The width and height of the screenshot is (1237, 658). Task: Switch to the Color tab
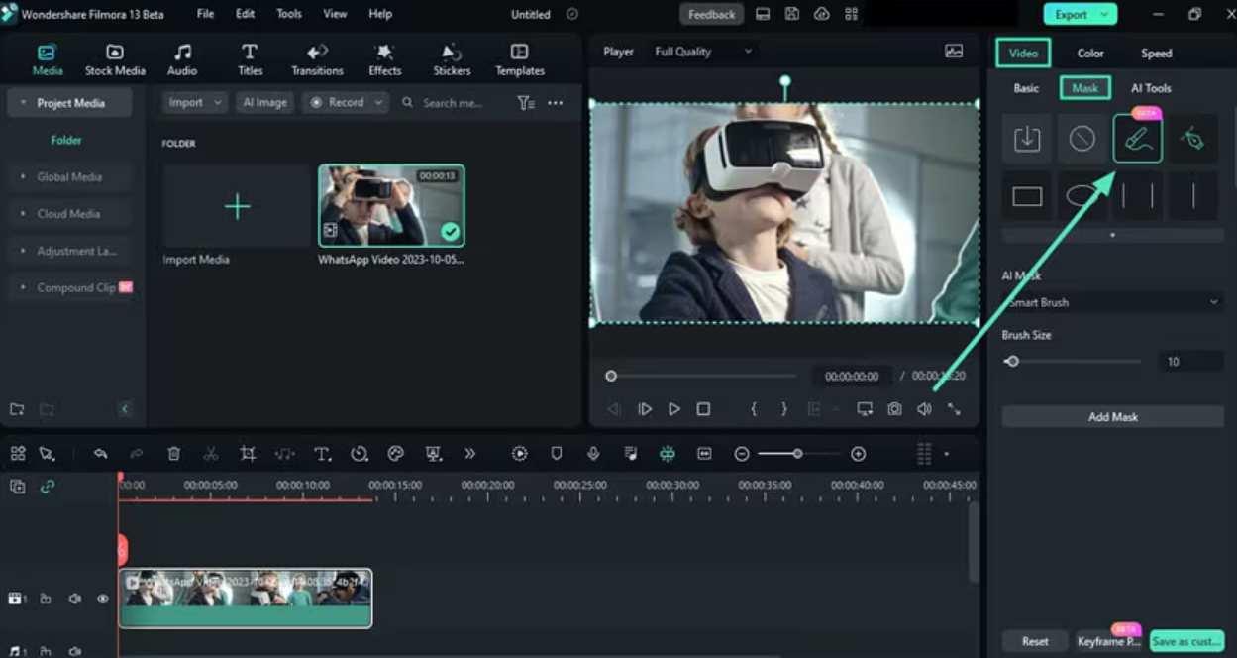click(1090, 54)
